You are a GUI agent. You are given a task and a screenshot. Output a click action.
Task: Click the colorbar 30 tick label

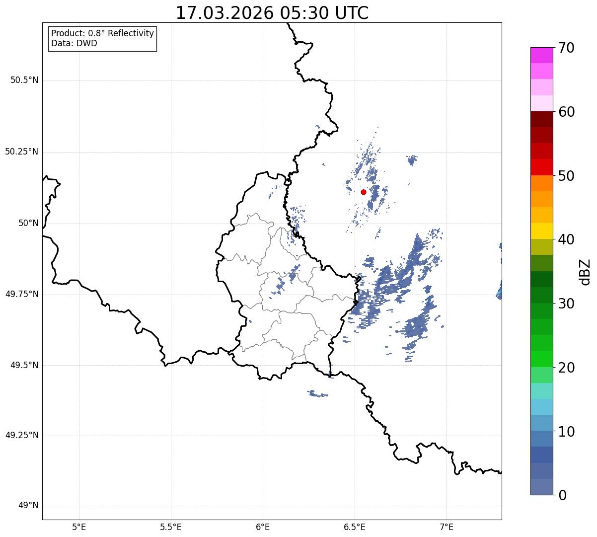[x=566, y=304]
